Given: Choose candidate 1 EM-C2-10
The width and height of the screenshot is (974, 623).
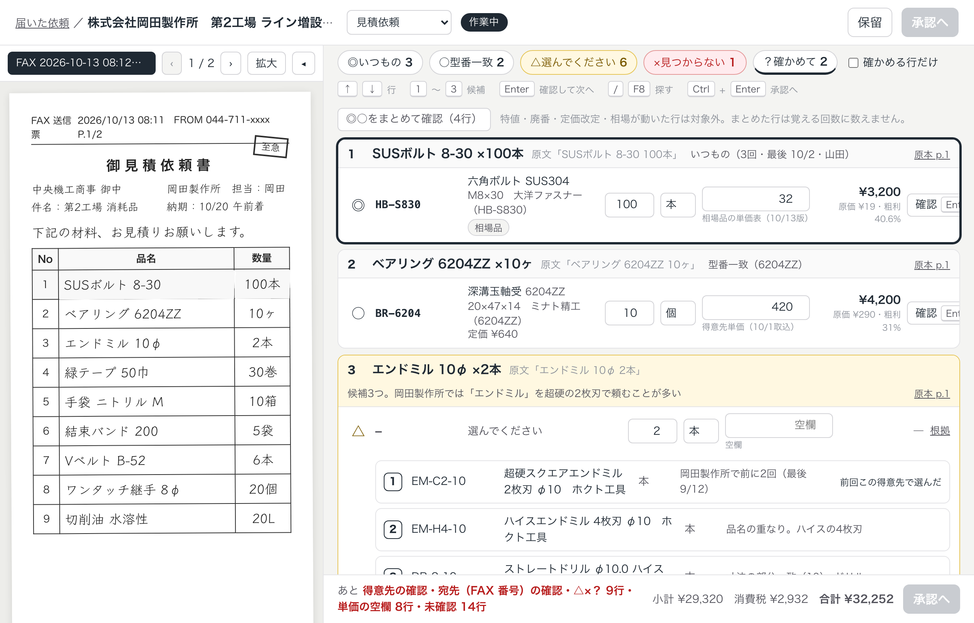Looking at the screenshot, I should pos(662,481).
